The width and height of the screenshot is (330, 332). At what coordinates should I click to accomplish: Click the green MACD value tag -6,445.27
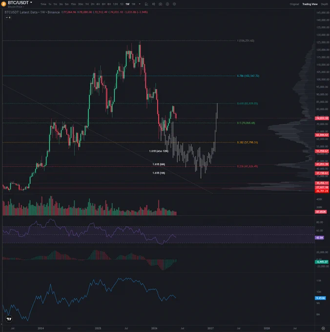[x=322, y=262]
